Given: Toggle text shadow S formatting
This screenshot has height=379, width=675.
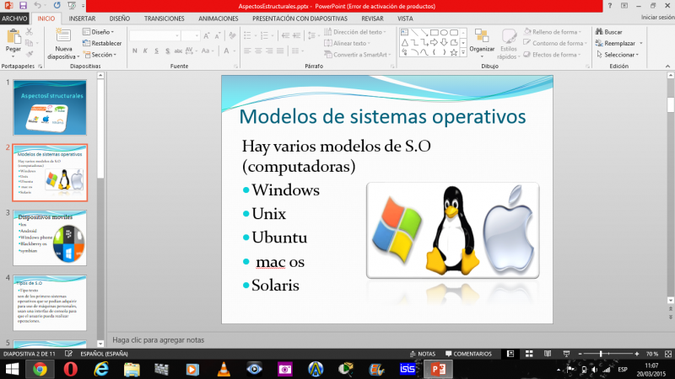Looking at the screenshot, I should 167,51.
